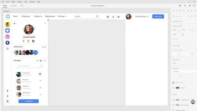
Task: Click the Opacity slider handle
Action: (194, 65)
